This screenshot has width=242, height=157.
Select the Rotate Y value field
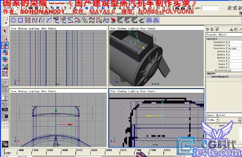pyautogui.click(x=235, y=55)
